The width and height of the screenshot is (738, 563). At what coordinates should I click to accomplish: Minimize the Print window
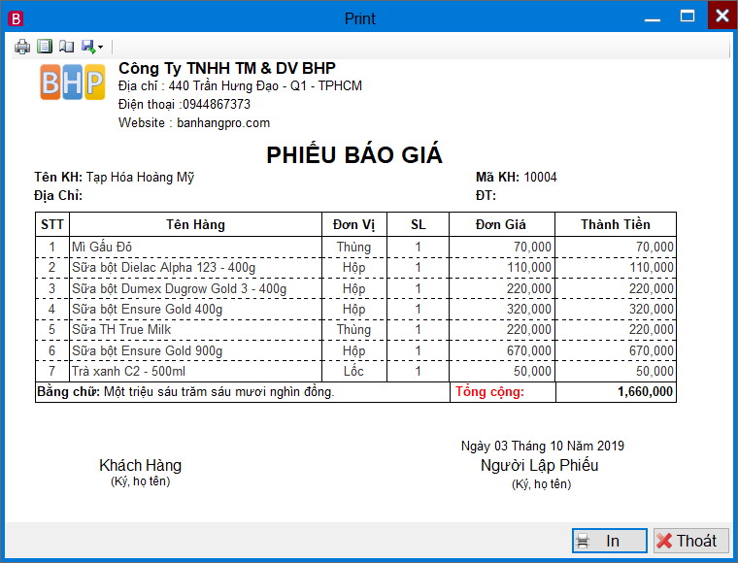point(653,18)
